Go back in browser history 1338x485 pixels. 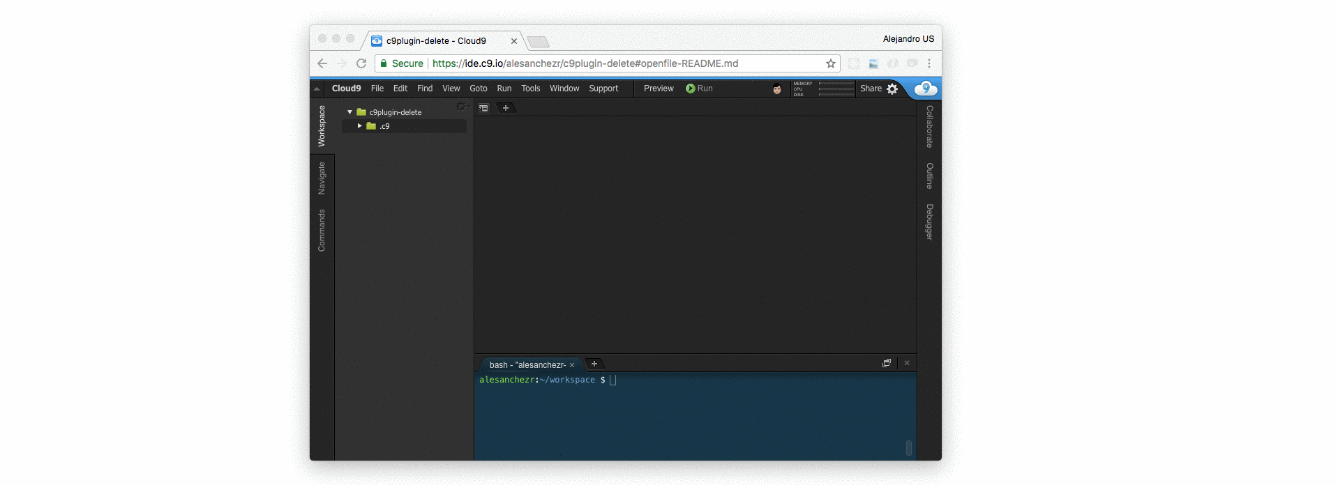point(322,63)
